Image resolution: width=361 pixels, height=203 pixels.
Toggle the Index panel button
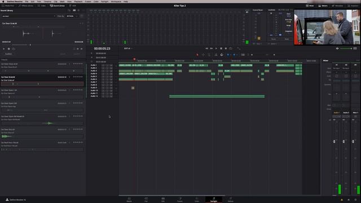[42, 6]
